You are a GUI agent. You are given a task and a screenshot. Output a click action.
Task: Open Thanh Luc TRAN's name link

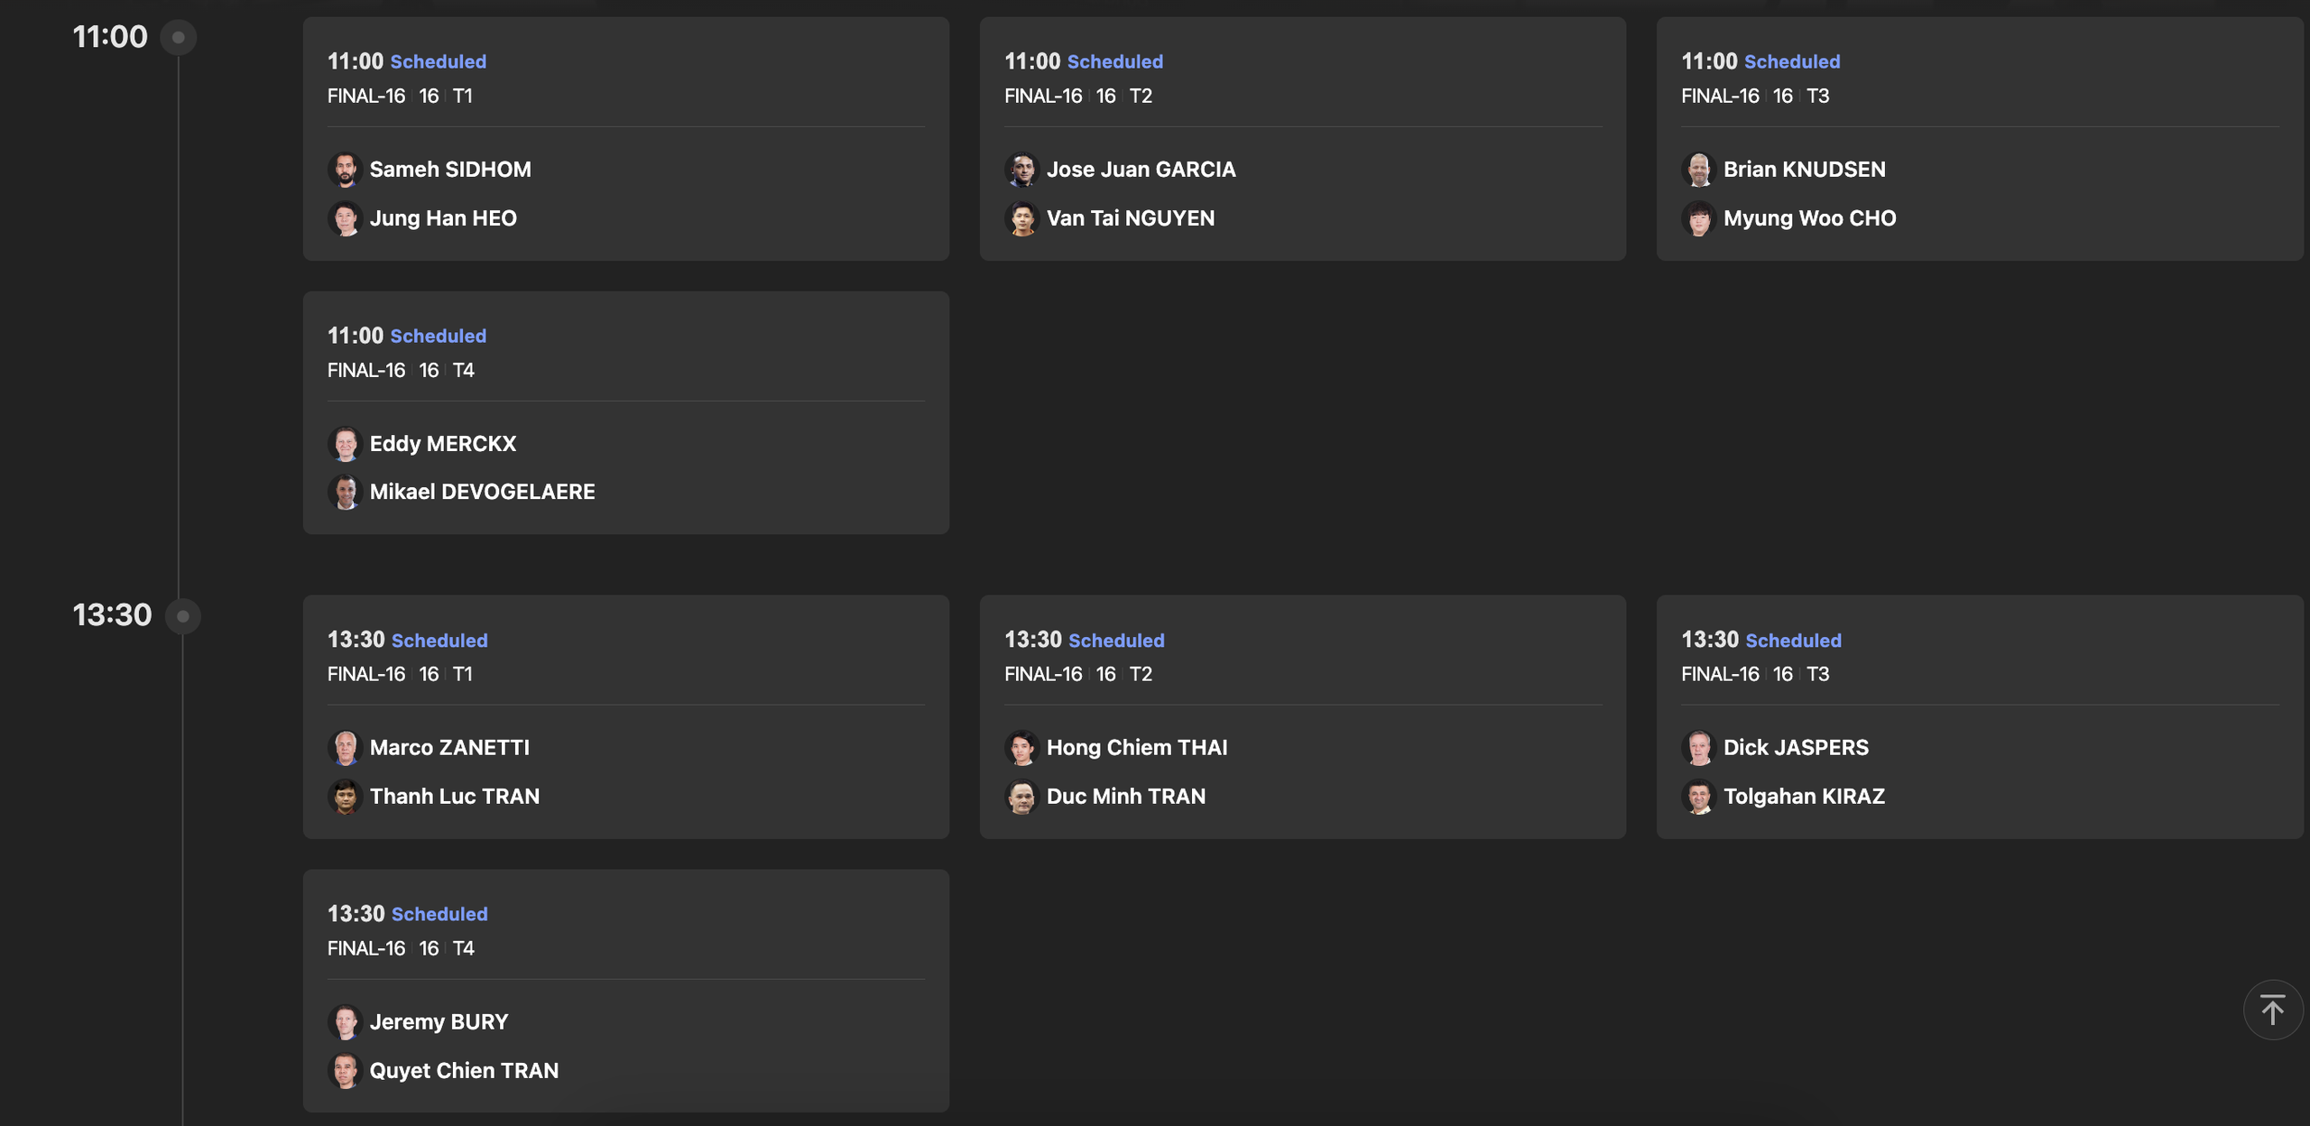pos(454,797)
